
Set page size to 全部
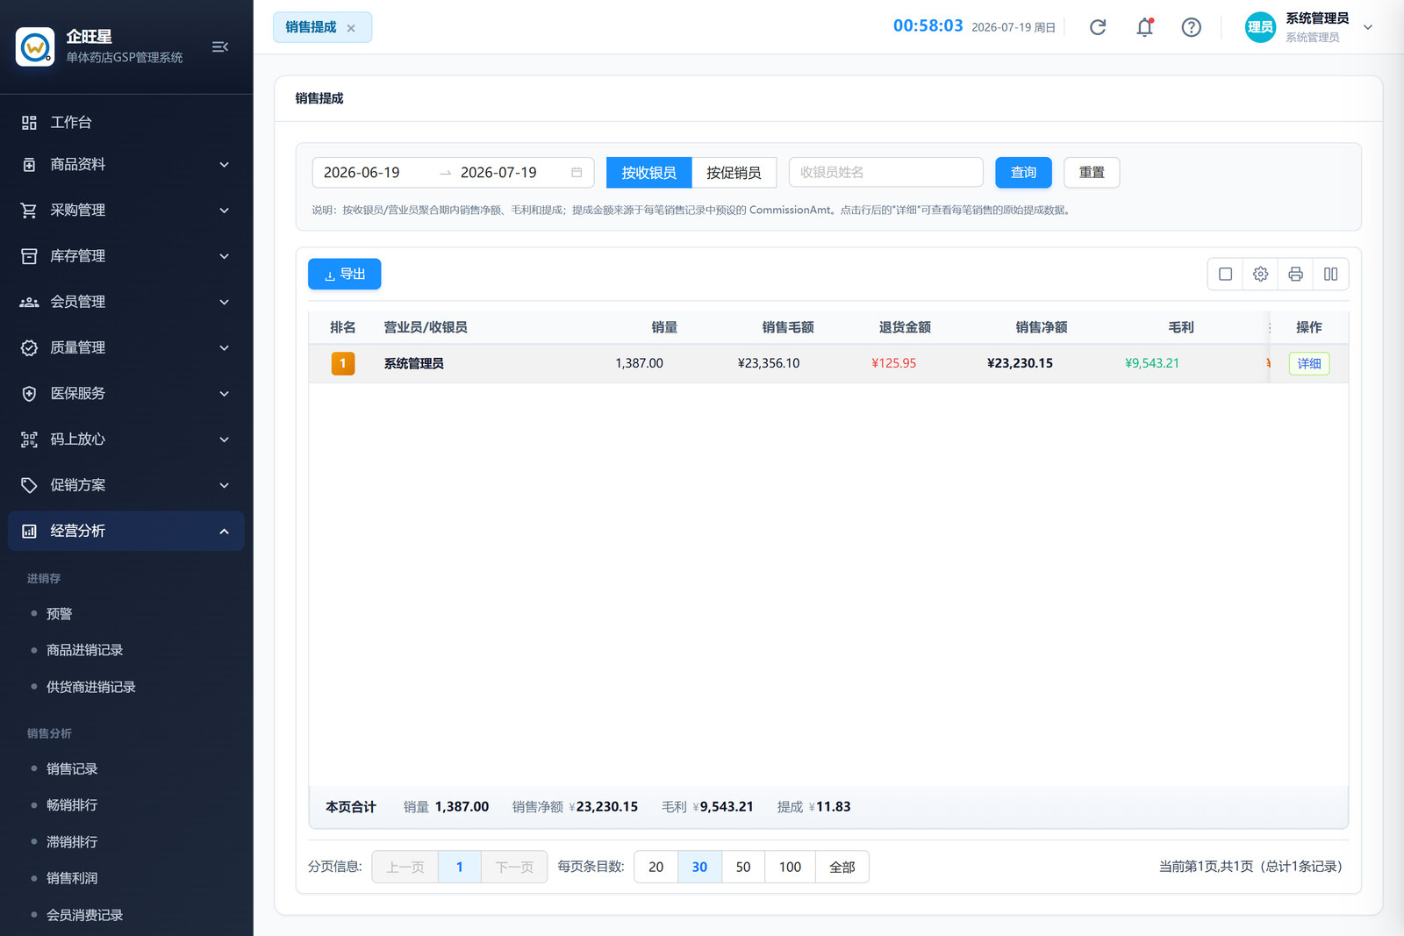(842, 867)
